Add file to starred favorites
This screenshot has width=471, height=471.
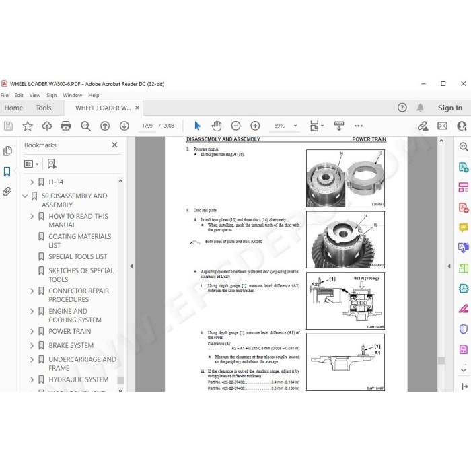(28, 126)
